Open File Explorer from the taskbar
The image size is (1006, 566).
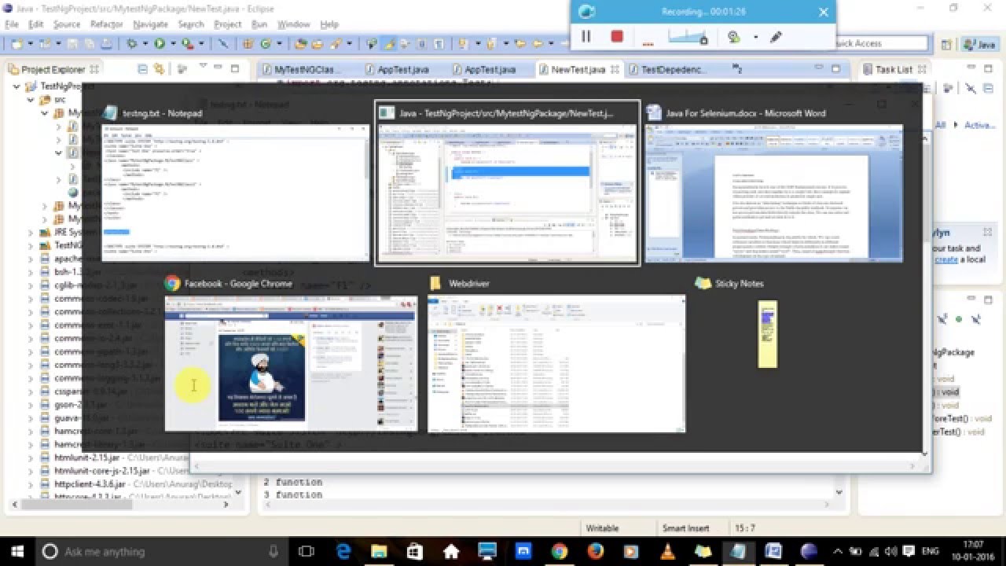click(379, 551)
